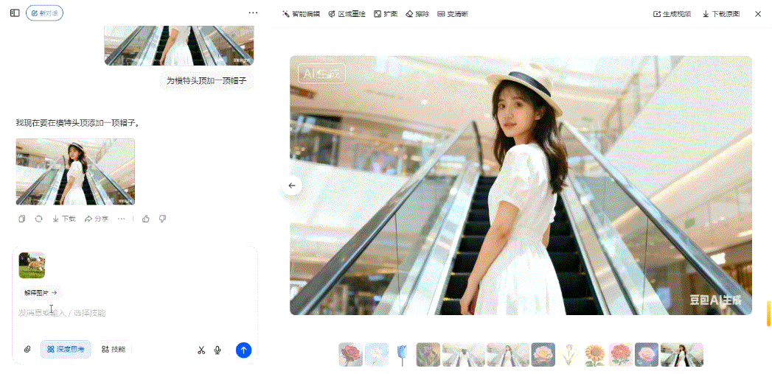Select 变清晰 enhance clarity tool
Viewport: 772px width, 374px height.
[x=453, y=14]
